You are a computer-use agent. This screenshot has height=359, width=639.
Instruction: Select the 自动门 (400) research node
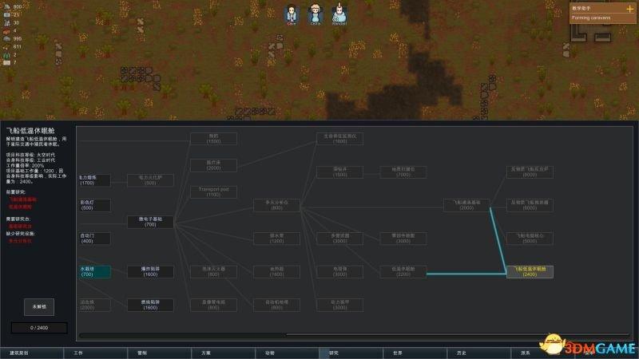pos(94,239)
